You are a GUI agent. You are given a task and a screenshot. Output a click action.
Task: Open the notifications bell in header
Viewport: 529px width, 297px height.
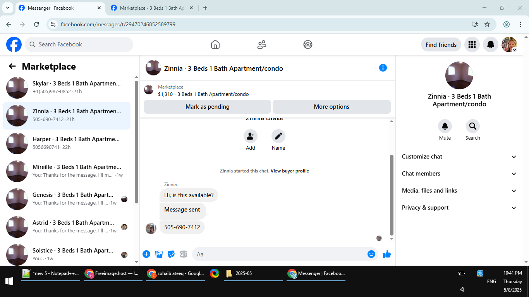(x=491, y=44)
